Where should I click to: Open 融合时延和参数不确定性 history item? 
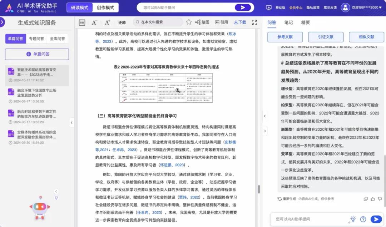pos(37,117)
